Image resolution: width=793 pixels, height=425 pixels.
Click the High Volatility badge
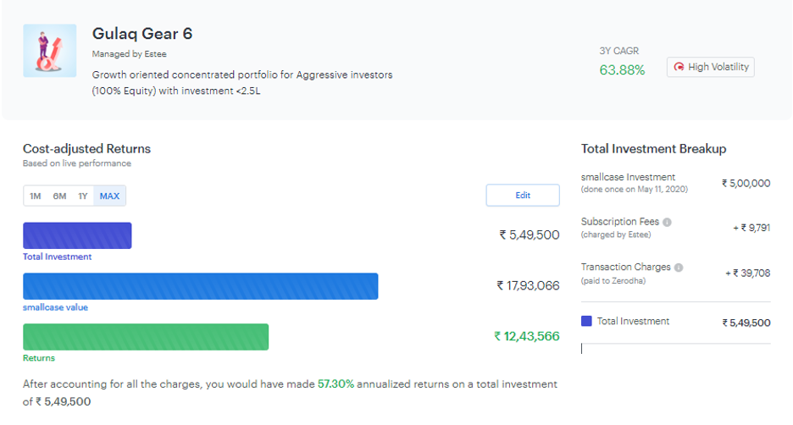pos(711,67)
